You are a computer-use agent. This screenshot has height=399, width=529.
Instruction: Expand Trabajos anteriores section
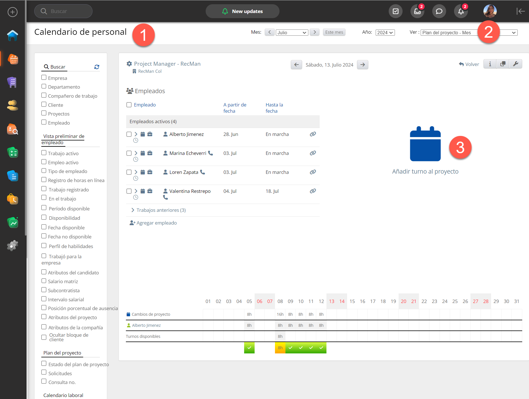coord(158,210)
